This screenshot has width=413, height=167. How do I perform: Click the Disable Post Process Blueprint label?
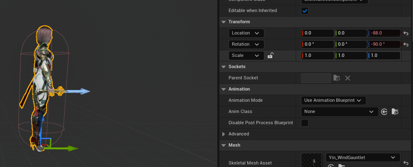coord(261,123)
